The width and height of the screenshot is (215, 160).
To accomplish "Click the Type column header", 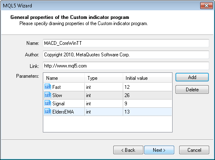I will pos(104,78).
